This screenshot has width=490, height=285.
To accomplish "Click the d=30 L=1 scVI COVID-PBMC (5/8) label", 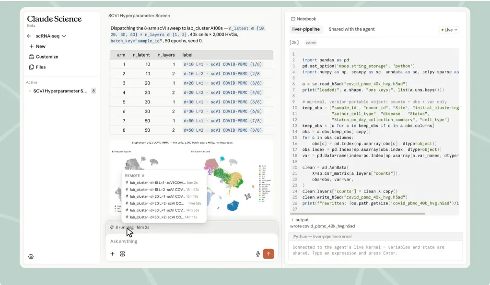I will point(222,102).
